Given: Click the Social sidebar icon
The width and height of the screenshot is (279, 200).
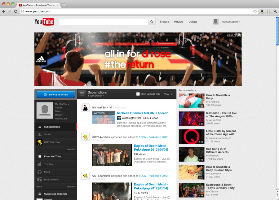Looking at the screenshot, I should point(39,135).
